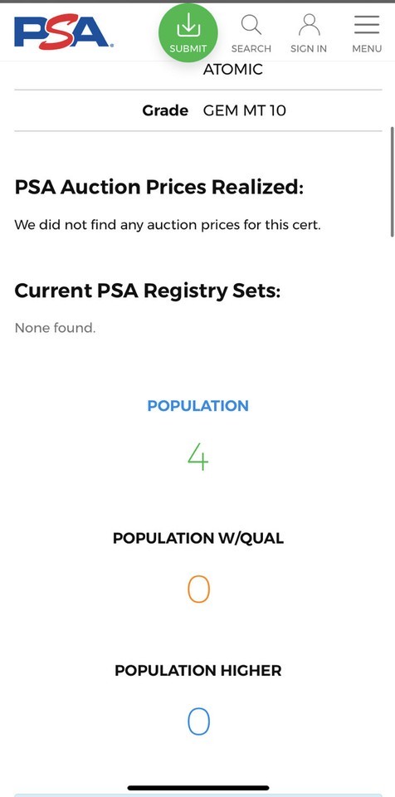Tap the iOS home indicator bar
Viewport: 395px width, 797px height.
[197, 788]
